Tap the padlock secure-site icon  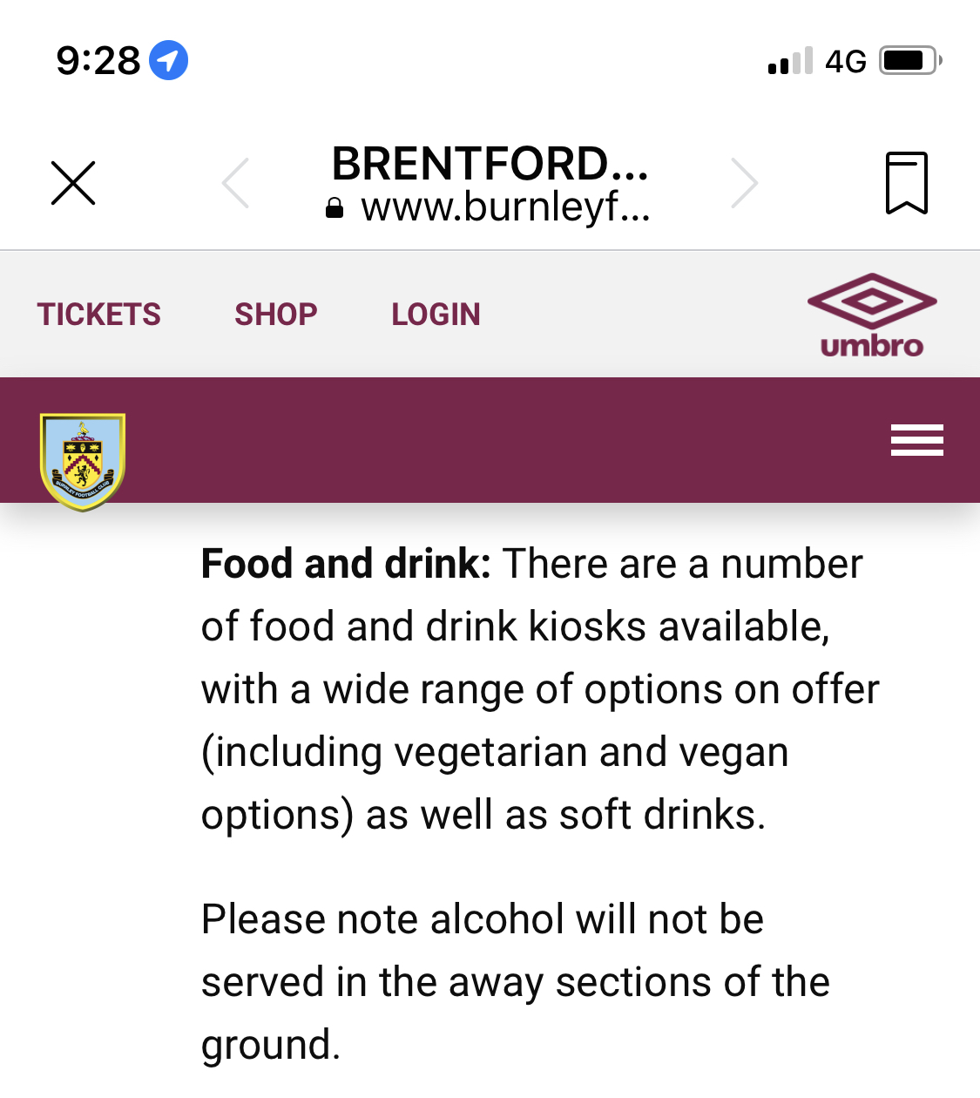335,208
